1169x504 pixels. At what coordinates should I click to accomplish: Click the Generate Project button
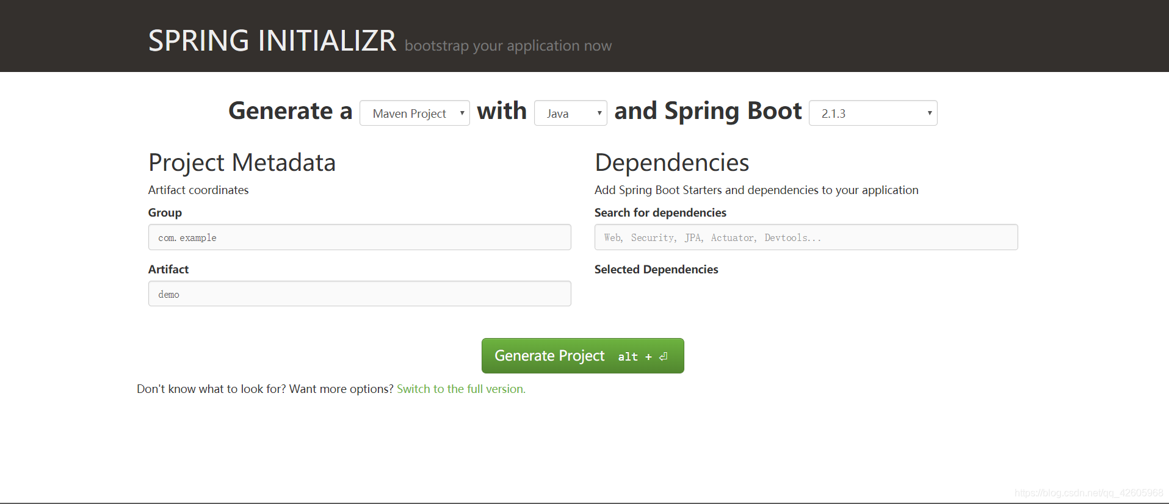point(582,356)
